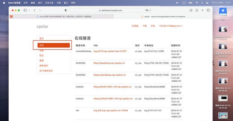Reload the current page
Image resolution: width=233 pixels, height=121 pixels.
click(x=150, y=10)
